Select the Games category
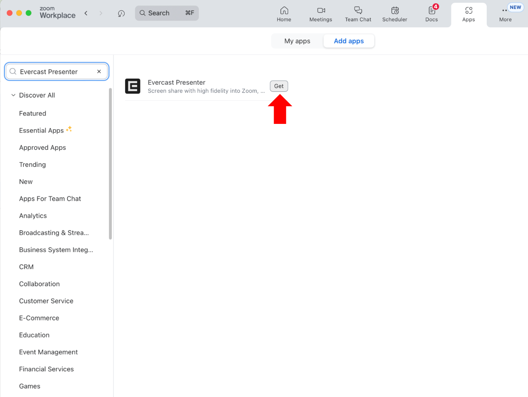 (x=30, y=386)
